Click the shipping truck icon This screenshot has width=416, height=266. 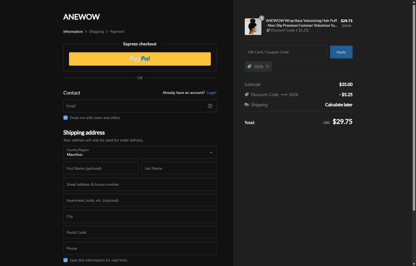(247, 105)
